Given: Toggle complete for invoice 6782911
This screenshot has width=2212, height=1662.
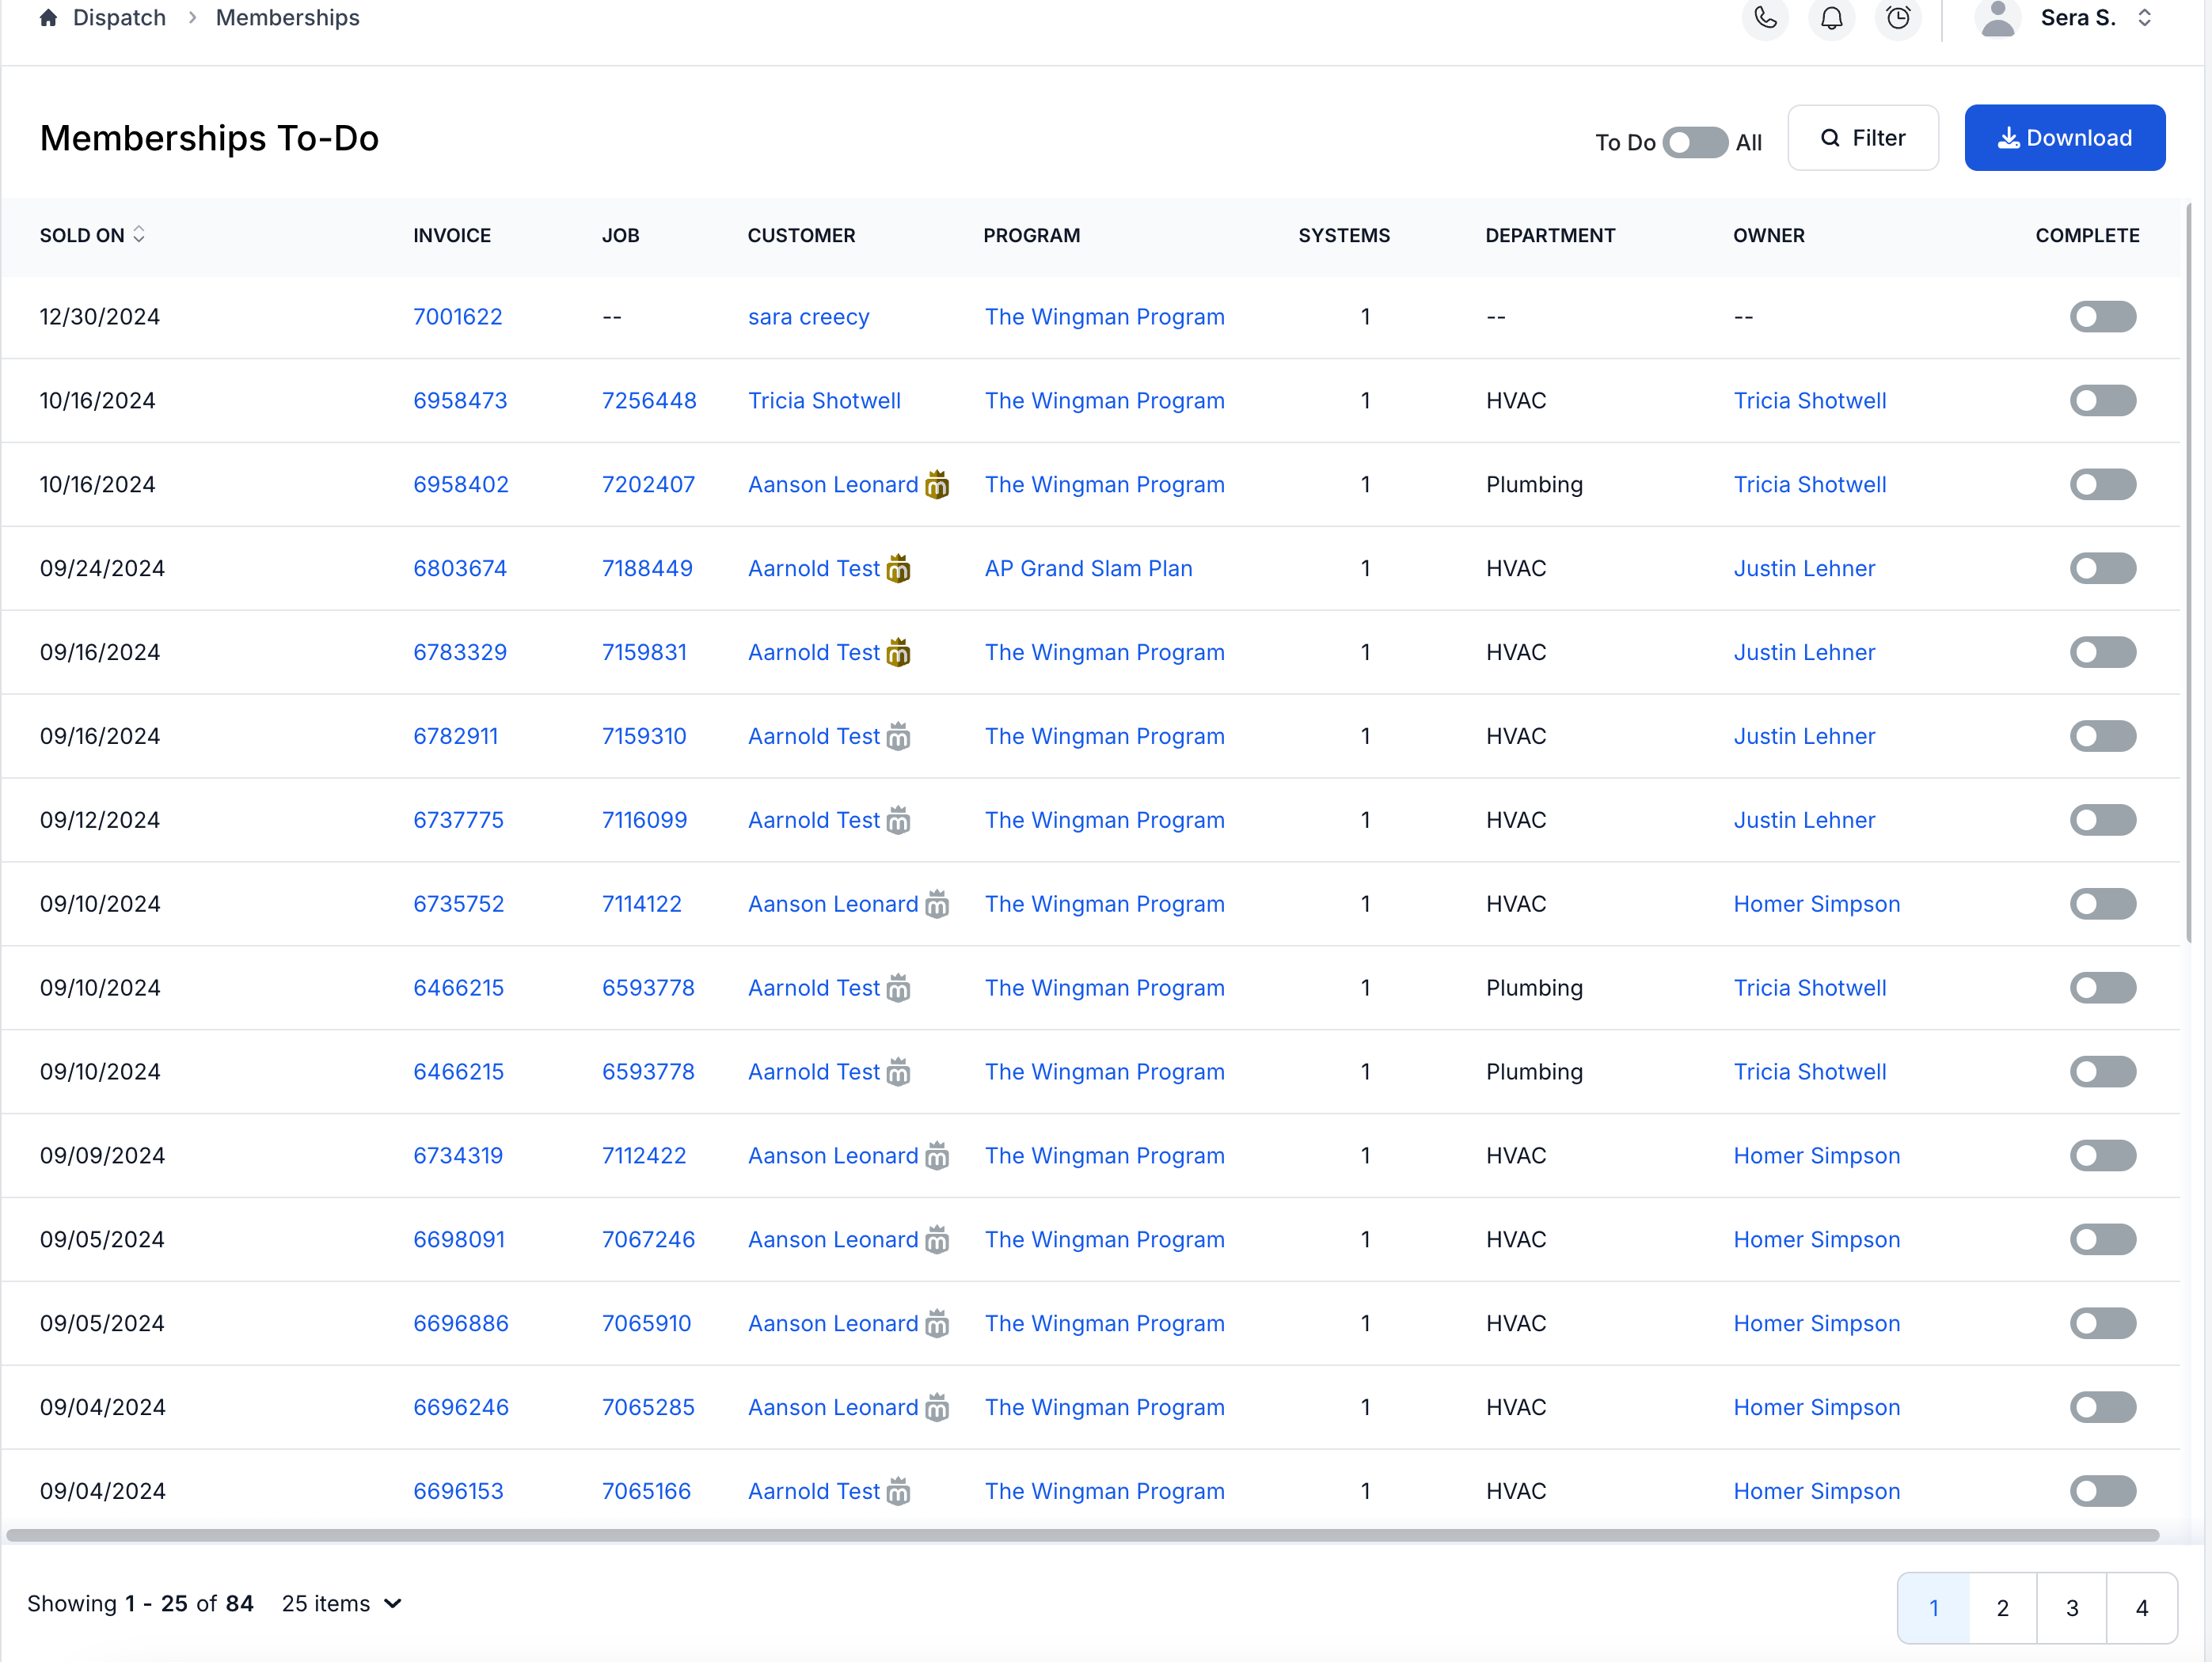Looking at the screenshot, I should [x=2102, y=737].
